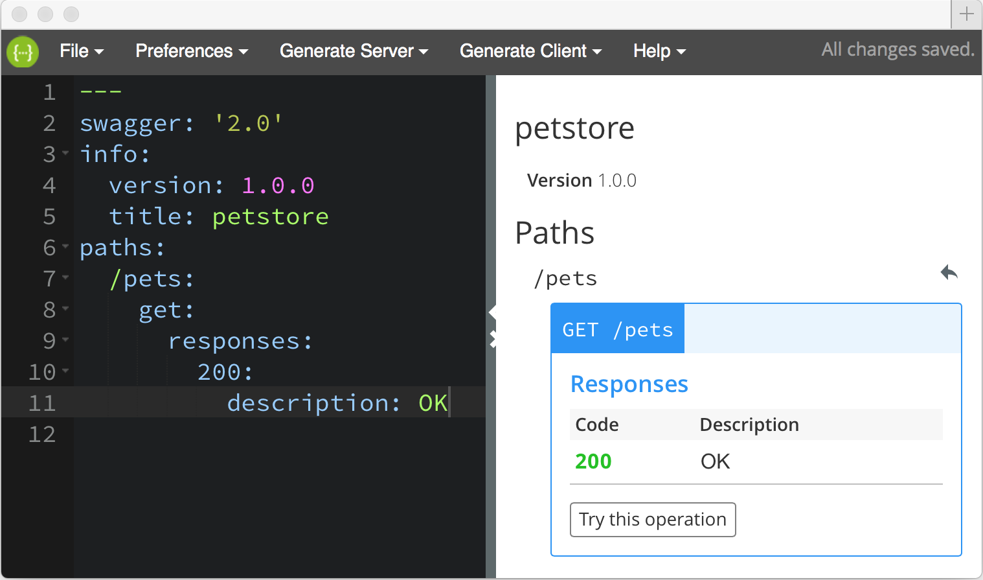Click the version: 1.0.0 editor line
Viewport: 983px width, 580px height.
(x=212, y=185)
